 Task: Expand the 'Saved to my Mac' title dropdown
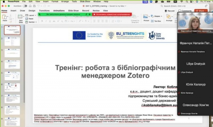[x=125, y=6]
